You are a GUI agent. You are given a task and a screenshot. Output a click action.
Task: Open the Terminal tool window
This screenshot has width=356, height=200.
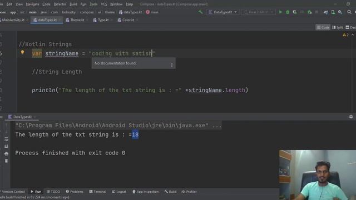pos(98,192)
